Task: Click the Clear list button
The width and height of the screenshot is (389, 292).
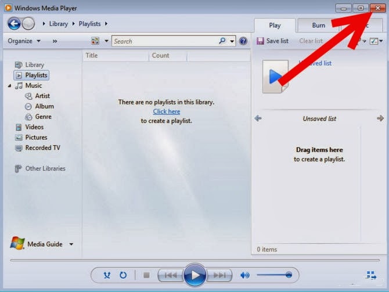Action: (311, 41)
